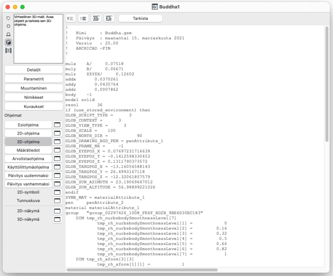Open the Parametrit section
Viewport: 333px width, 276px height.
click(x=34, y=79)
